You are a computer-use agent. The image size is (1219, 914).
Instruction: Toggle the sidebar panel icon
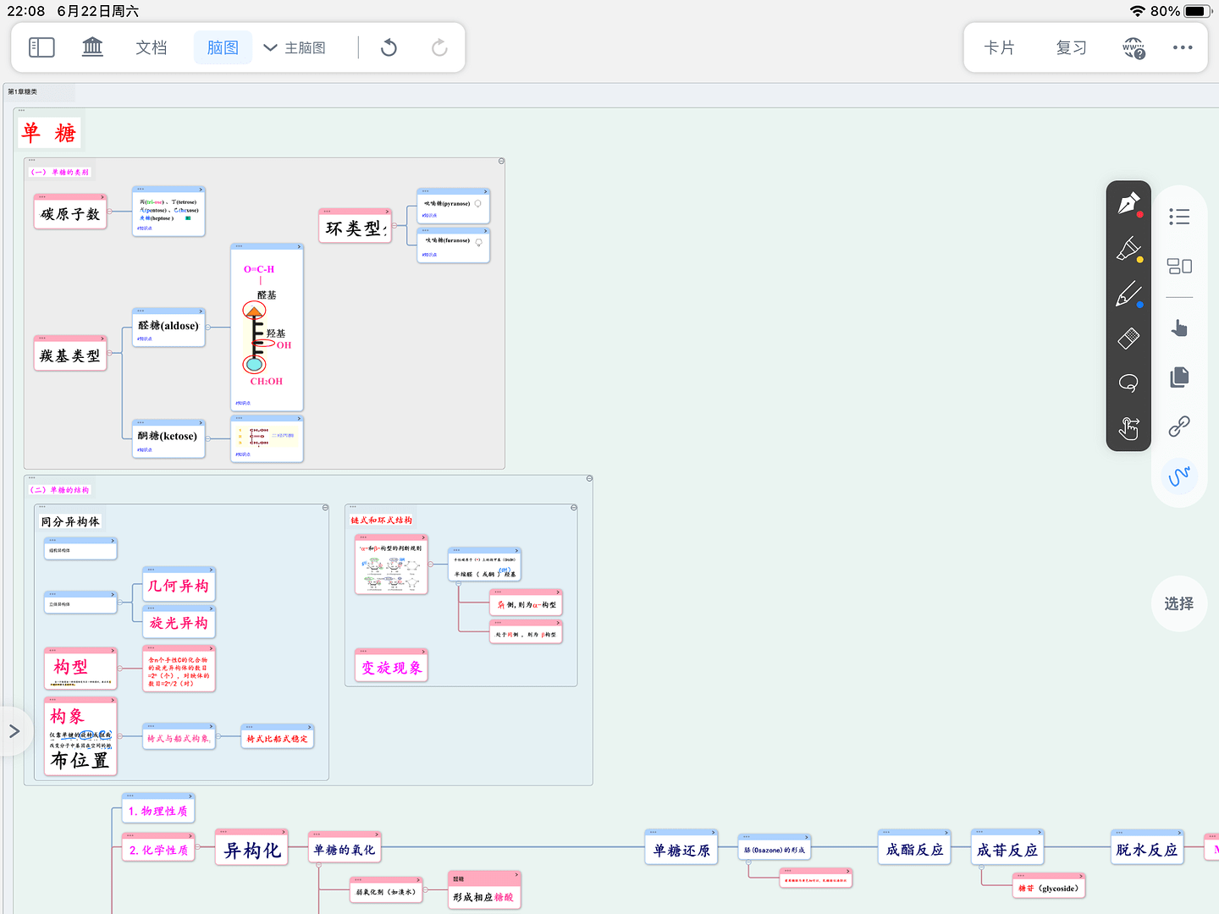click(x=41, y=47)
